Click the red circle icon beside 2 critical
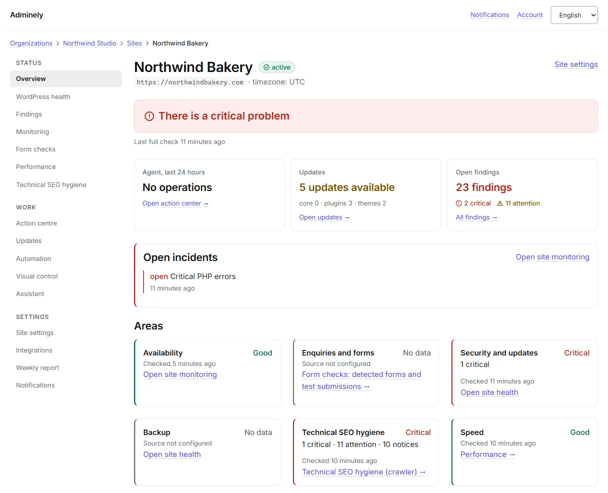This screenshot has width=608, height=493. [459, 203]
